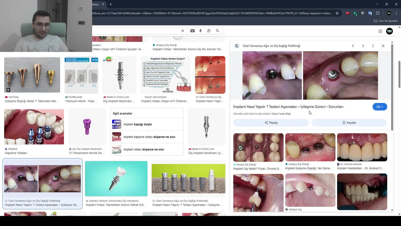Open the Google account avatar on the page
The image size is (401, 226).
pyautogui.click(x=389, y=31)
